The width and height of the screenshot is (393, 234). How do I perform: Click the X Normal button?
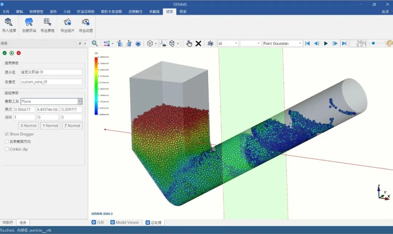pos(28,126)
